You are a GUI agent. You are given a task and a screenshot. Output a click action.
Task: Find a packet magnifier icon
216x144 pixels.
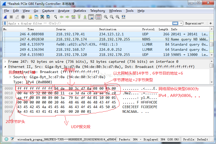point(56,17)
